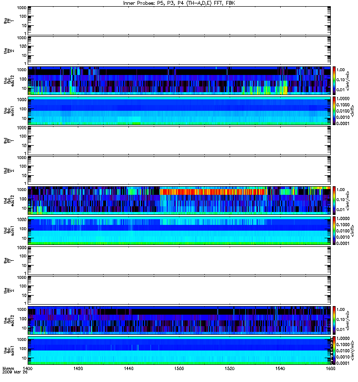Select the "thd fff 1" axis label
The image size is (358, 382).
tap(9, 140)
